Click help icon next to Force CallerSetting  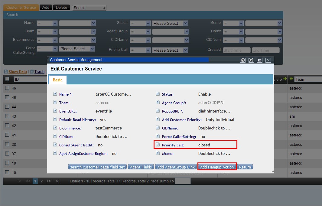(x=158, y=136)
